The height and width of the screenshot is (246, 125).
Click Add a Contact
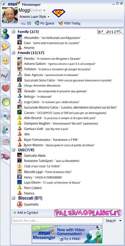click(x=26, y=212)
